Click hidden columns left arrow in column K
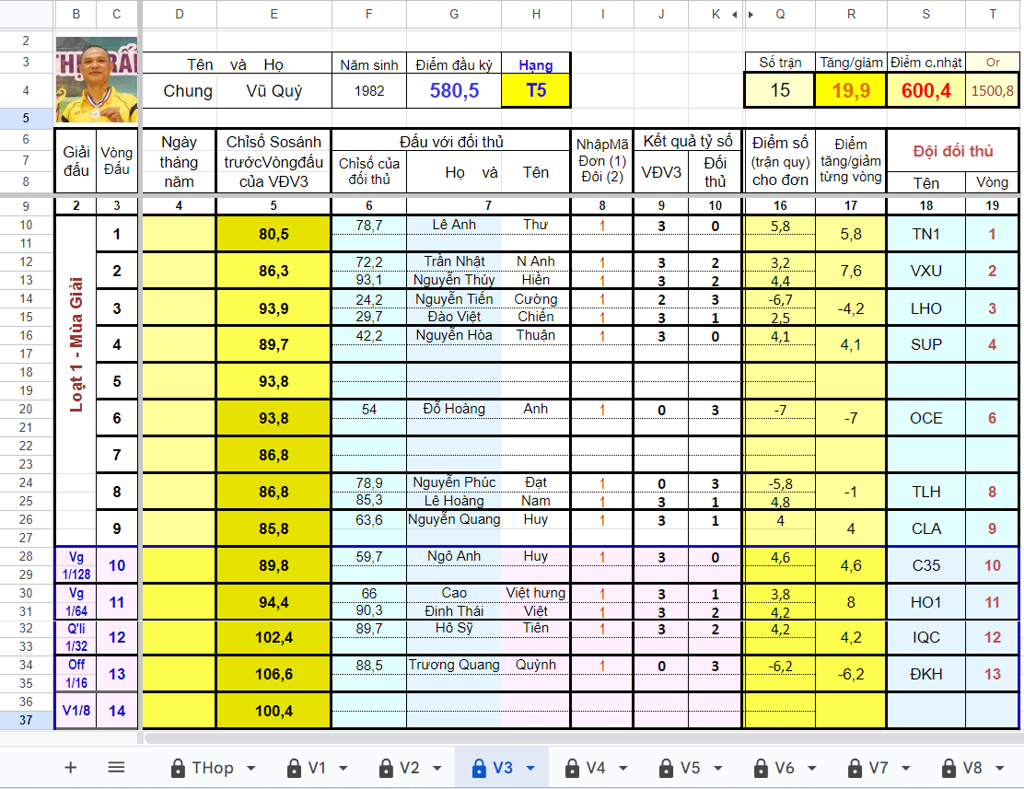 [x=734, y=15]
